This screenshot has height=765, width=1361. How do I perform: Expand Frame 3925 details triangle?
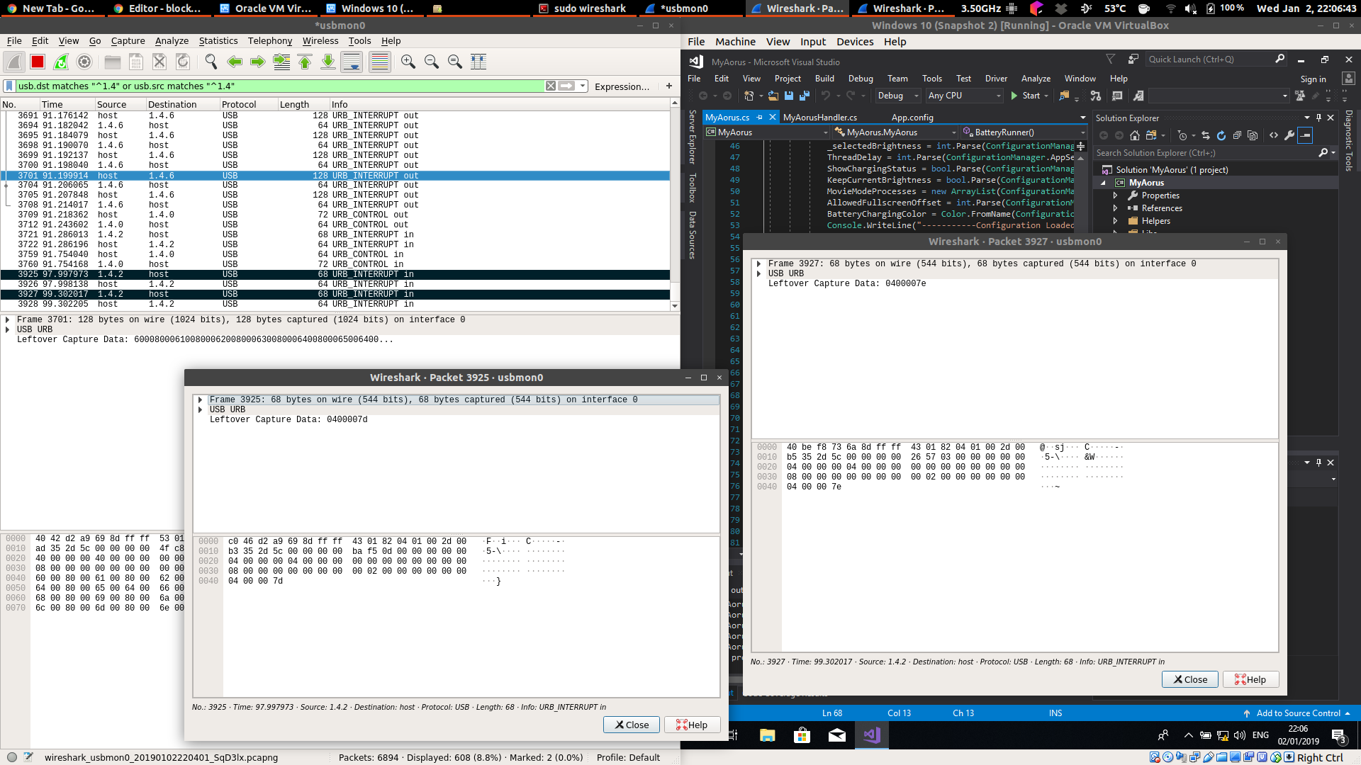pyautogui.click(x=201, y=399)
